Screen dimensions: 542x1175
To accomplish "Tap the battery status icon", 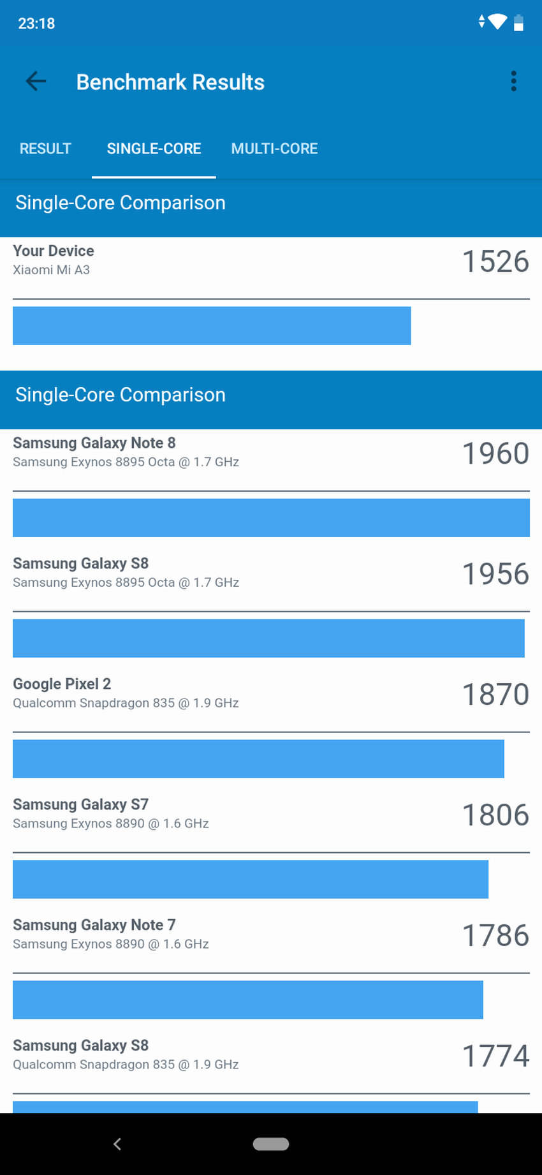I will pyautogui.click(x=518, y=23).
